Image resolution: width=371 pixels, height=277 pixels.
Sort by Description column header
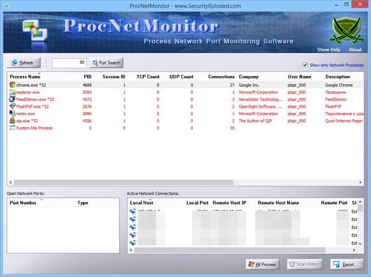pyautogui.click(x=343, y=77)
